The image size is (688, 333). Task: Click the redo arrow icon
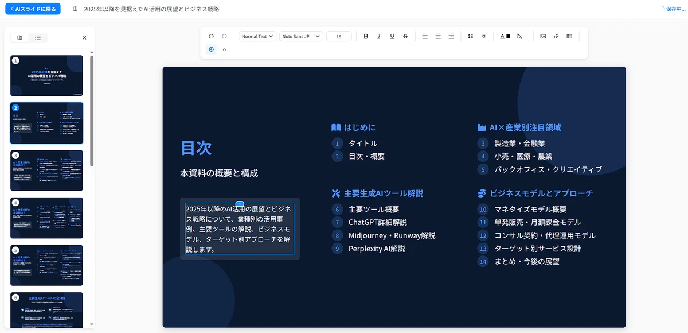point(225,36)
